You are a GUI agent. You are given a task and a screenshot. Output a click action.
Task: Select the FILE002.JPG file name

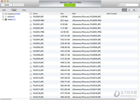pyautogui.click(x=38, y=28)
